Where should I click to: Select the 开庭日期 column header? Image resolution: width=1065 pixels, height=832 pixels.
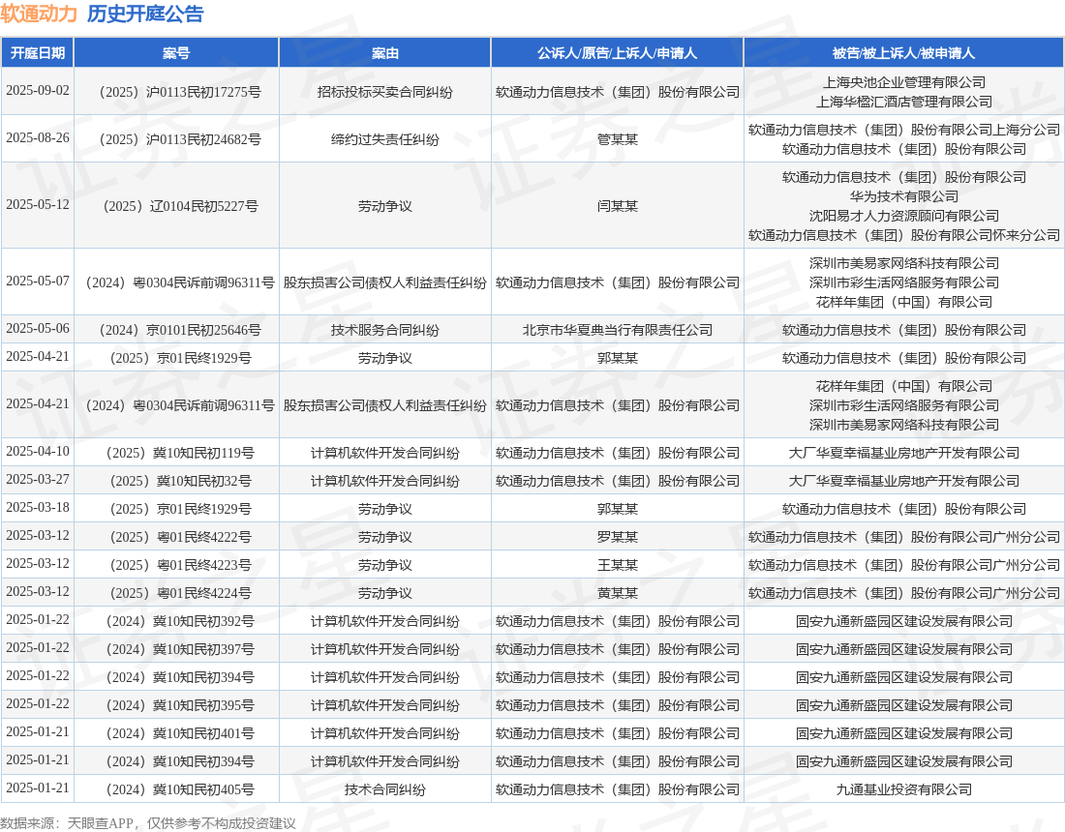click(38, 53)
